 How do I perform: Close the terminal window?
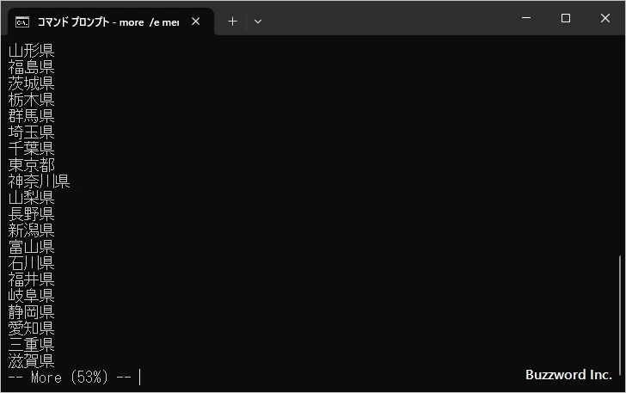click(605, 18)
